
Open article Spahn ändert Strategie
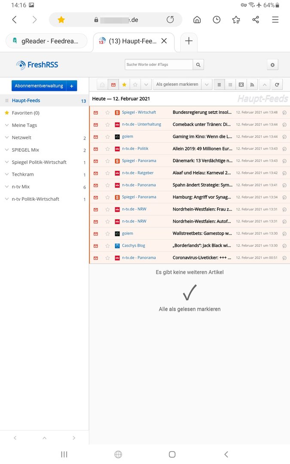(x=202, y=185)
